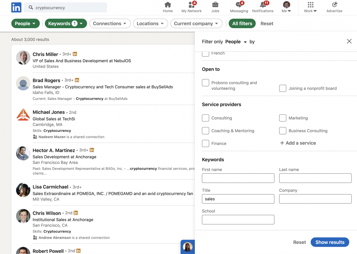Expand the Current company filter
The image size is (357, 254).
196,23
